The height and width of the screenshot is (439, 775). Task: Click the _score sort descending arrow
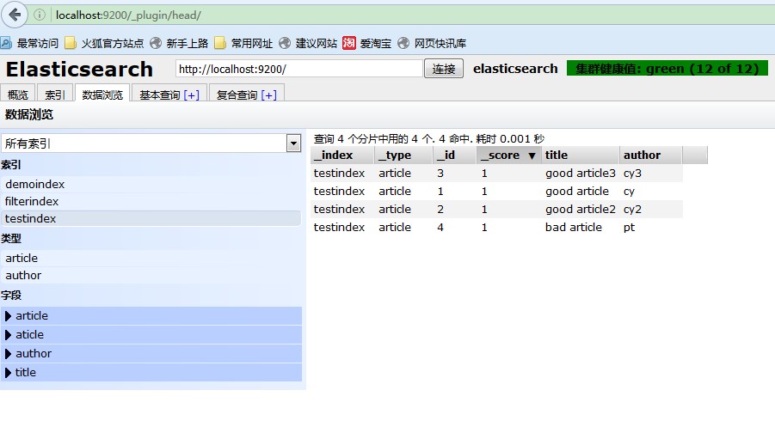pos(532,155)
